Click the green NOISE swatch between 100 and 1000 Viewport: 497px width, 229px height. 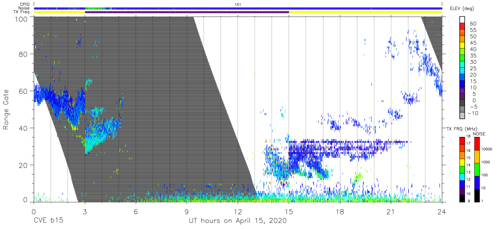click(x=477, y=170)
